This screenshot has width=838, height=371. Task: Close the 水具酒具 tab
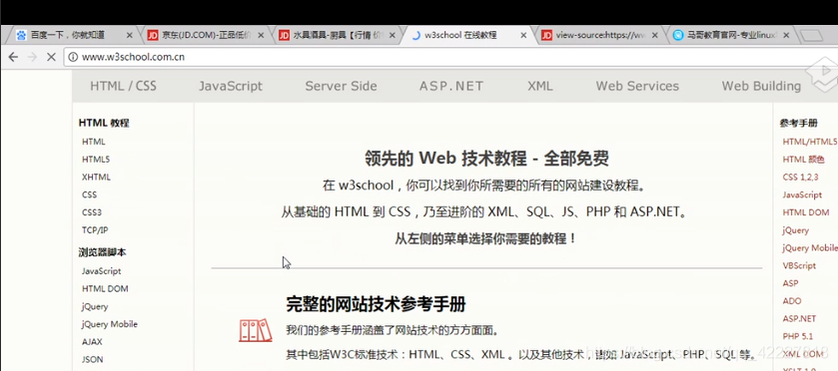[x=393, y=35]
